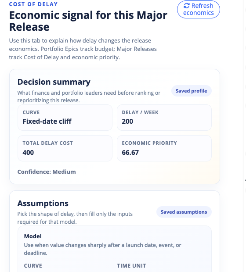Click the Cost of Delay section label

[x=33, y=4]
